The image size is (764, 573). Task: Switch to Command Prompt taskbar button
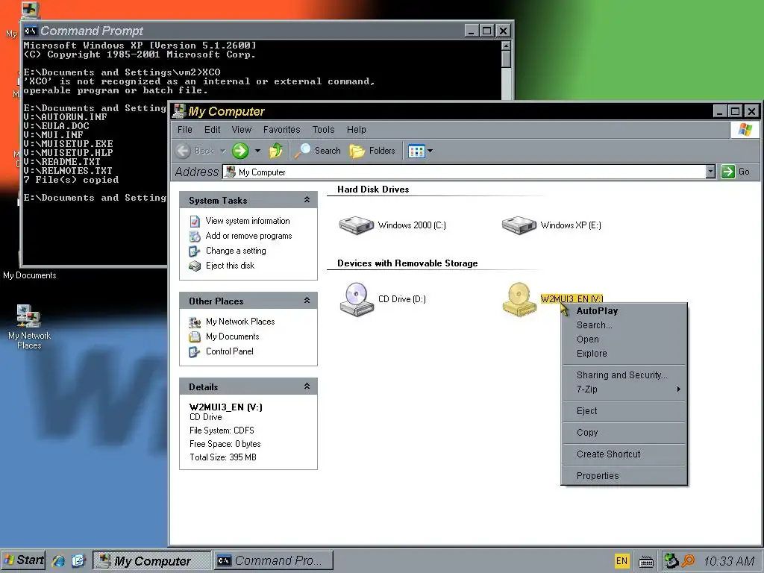[274, 561]
